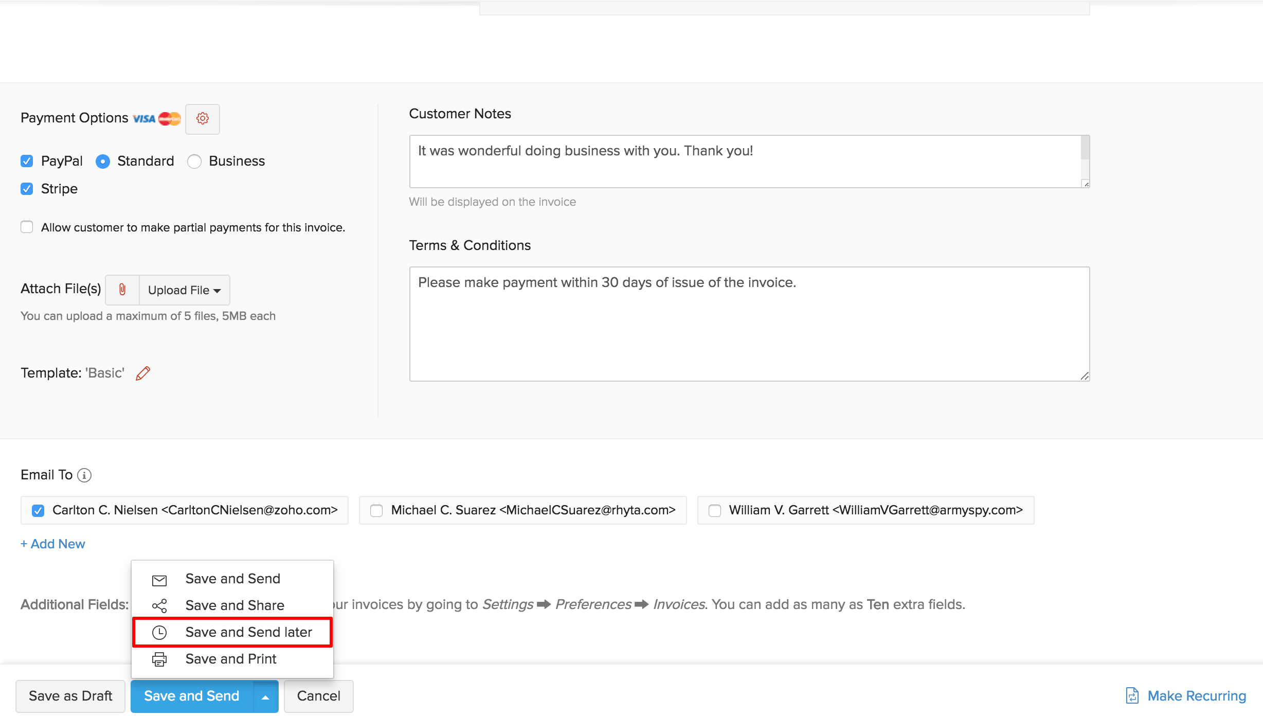Screen dimensions: 1263x716
Task: Check Michael C. Suarez email recipient
Action: [x=376, y=510]
